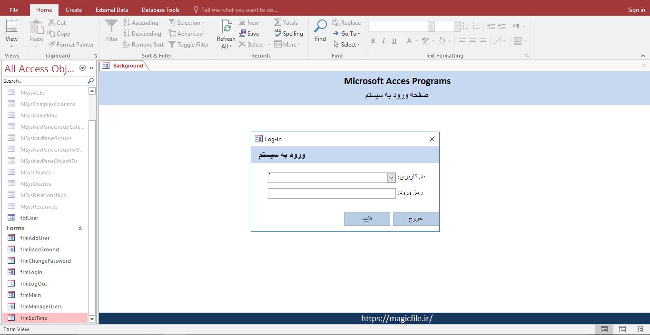Click the search icon in navigation pane
Viewport: 650px width, 335px height.
90,81
